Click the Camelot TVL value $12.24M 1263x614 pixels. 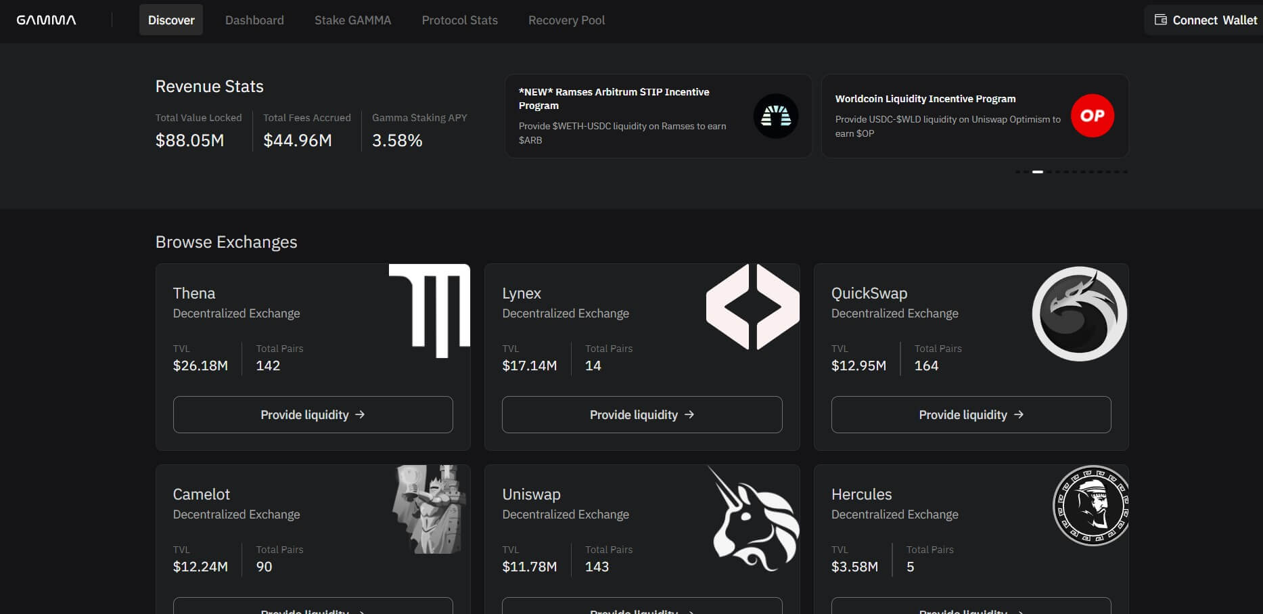200,567
